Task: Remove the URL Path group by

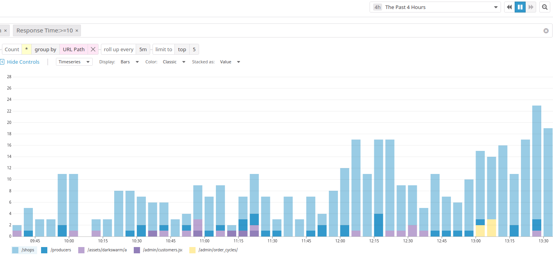Action: 93,49
